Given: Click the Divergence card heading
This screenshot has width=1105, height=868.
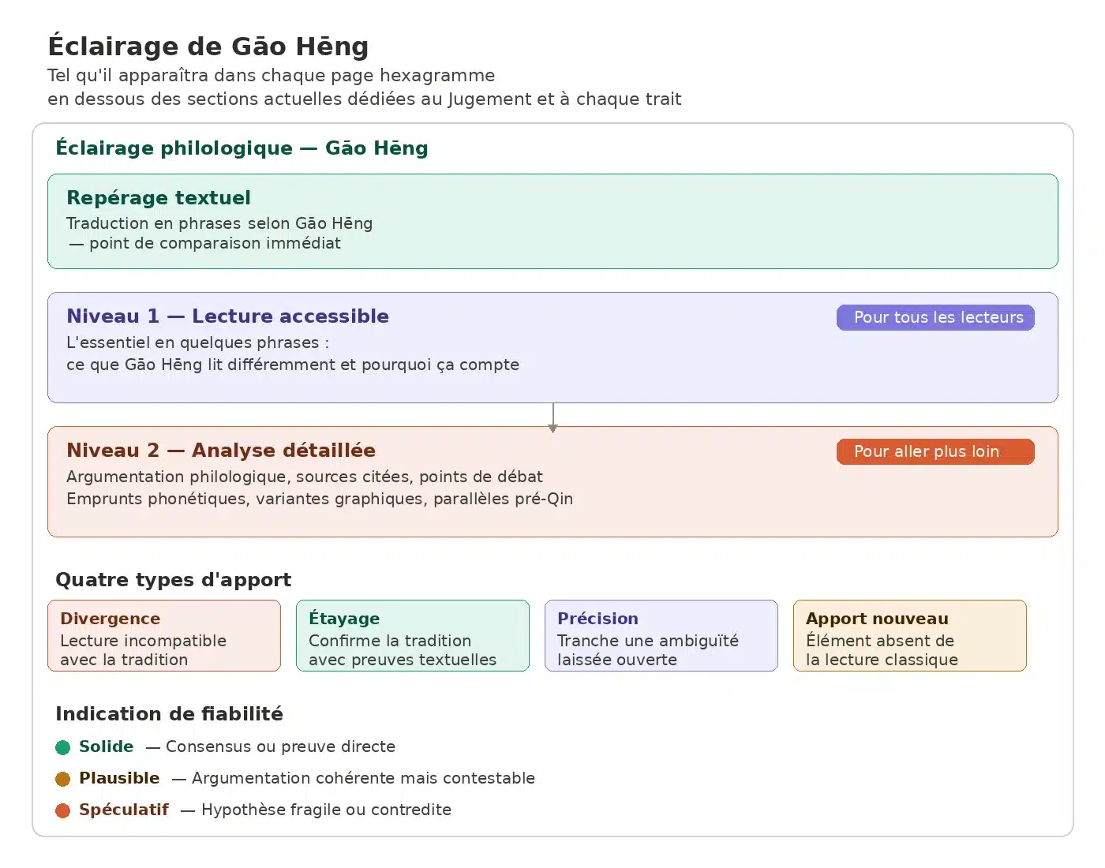Looking at the screenshot, I should tap(110, 619).
